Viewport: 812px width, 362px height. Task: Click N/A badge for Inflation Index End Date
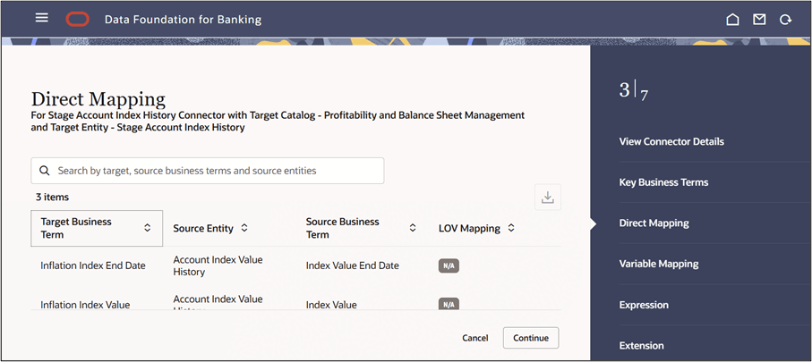click(449, 265)
